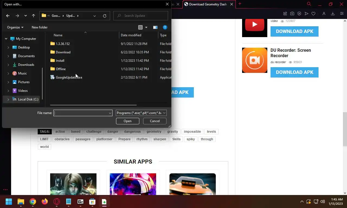This screenshot has width=347, height=208.
Task: Open the Organize menu
Action: [x=15, y=27]
